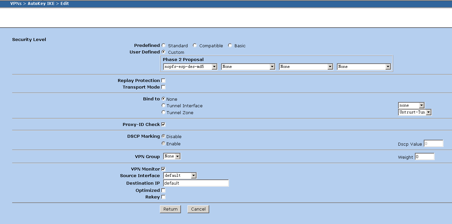Click the Dscp Value input field
The width and height of the screenshot is (452, 224).
434,143
